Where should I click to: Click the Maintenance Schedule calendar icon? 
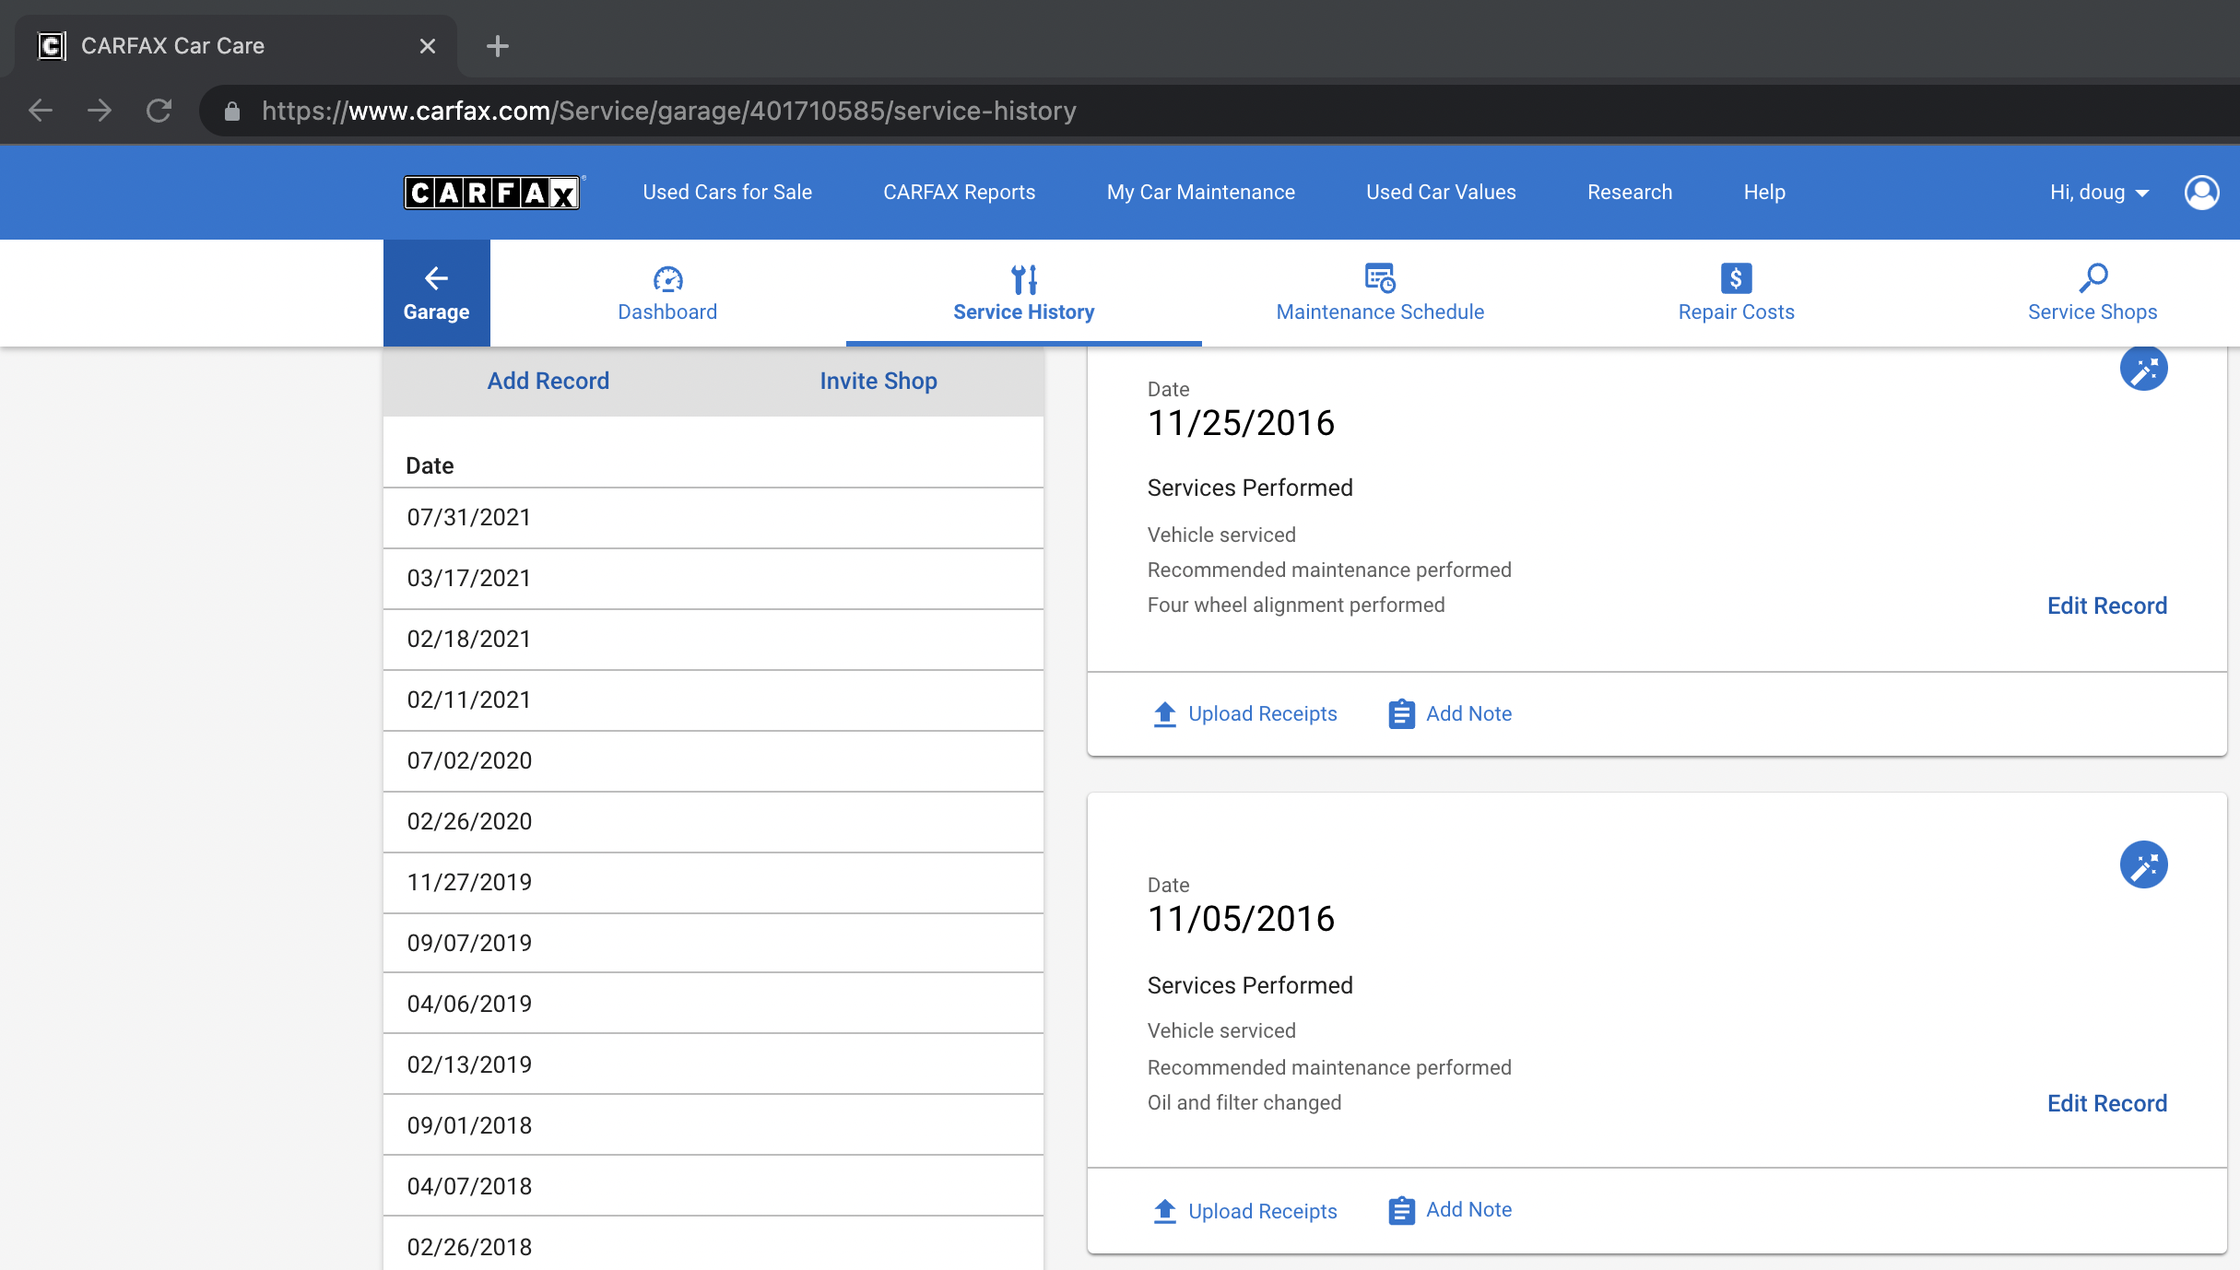[x=1380, y=277]
